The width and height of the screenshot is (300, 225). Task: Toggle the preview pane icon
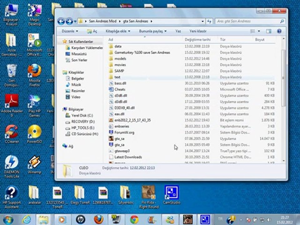269,31
